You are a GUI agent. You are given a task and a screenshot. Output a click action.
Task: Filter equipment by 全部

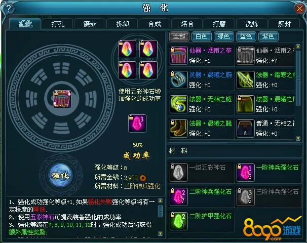tap(179, 36)
